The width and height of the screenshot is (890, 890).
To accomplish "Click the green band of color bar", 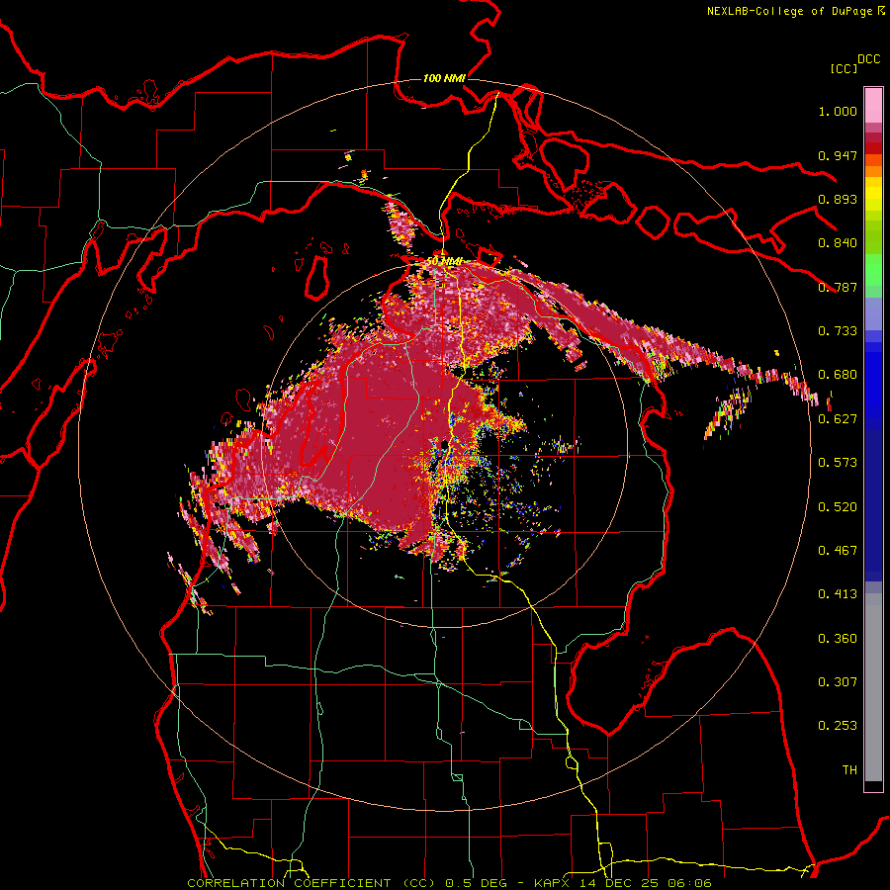I will (873, 270).
